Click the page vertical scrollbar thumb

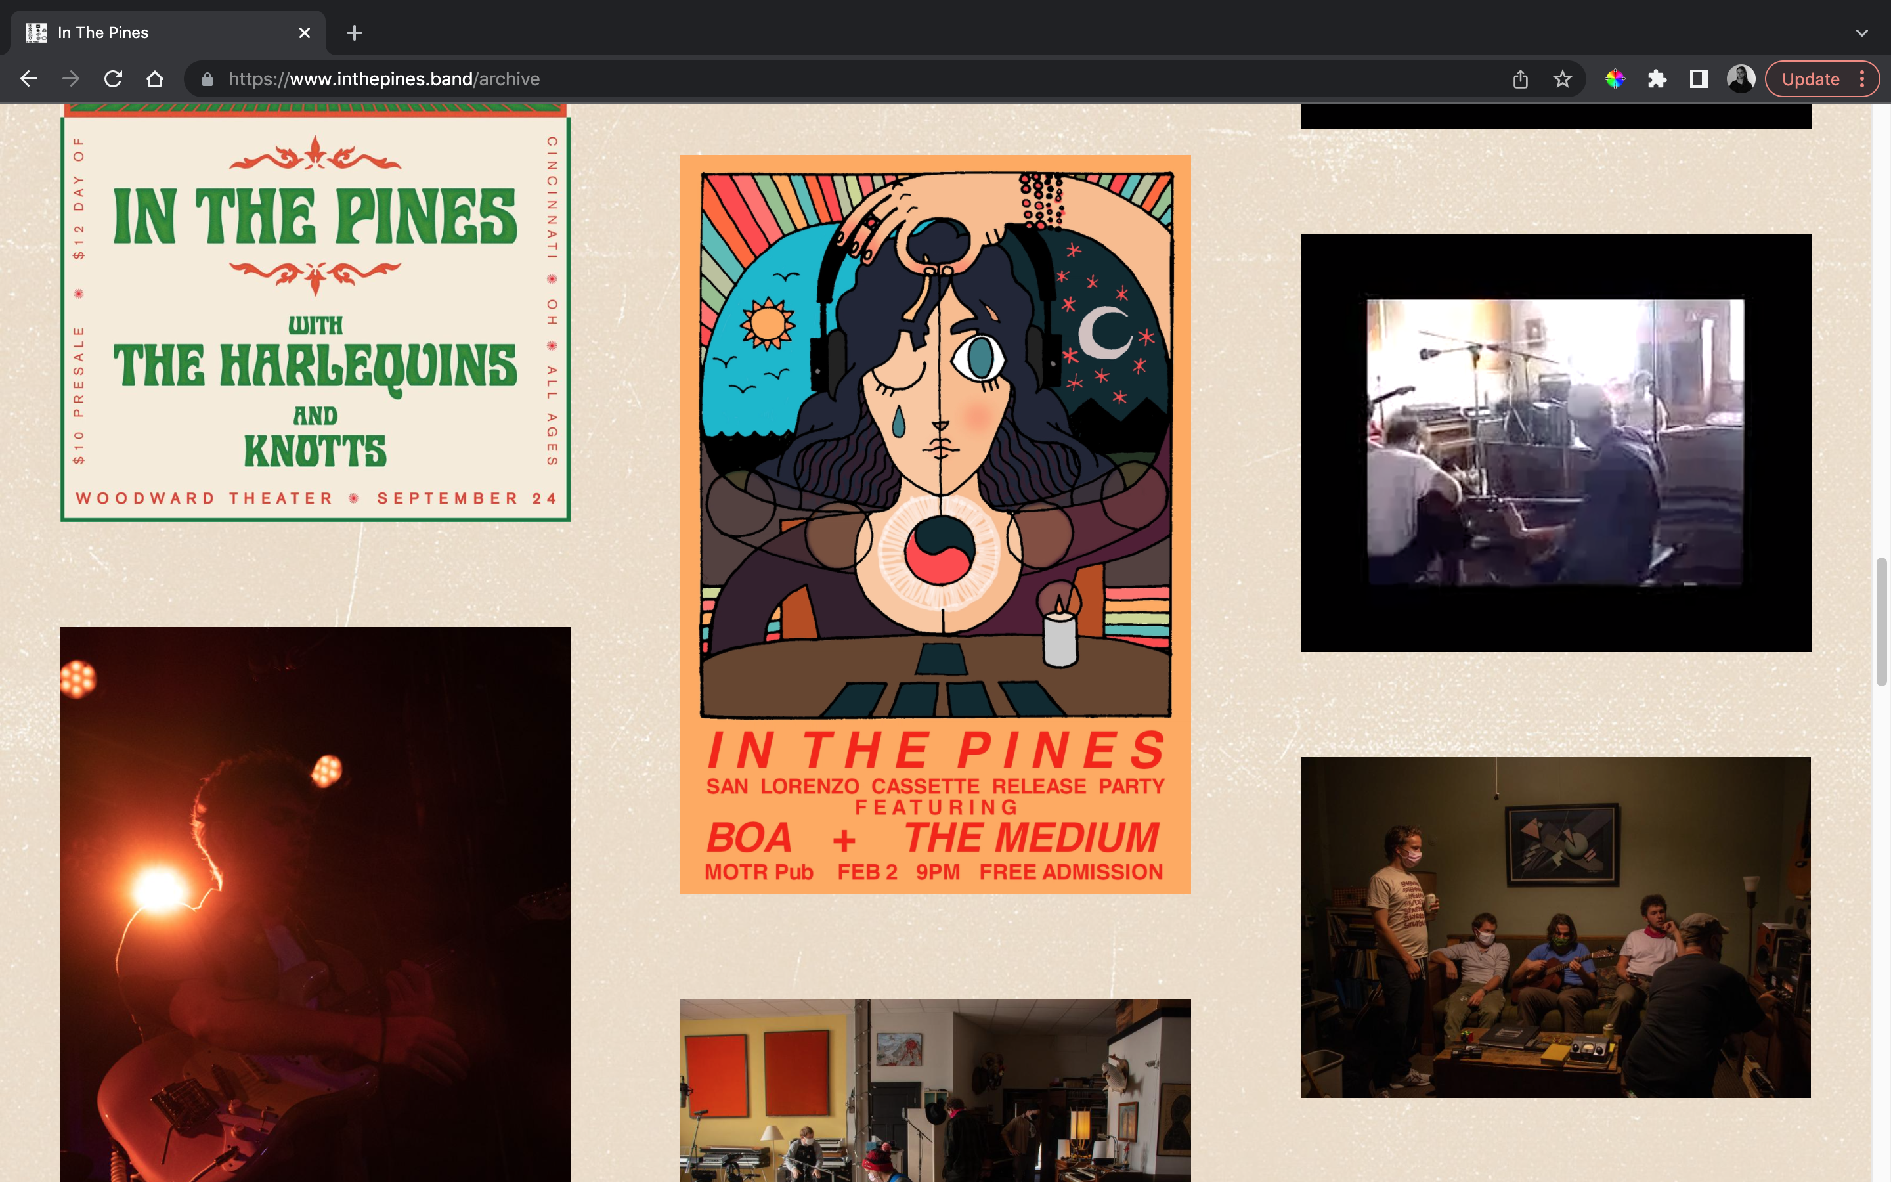click(x=1882, y=623)
